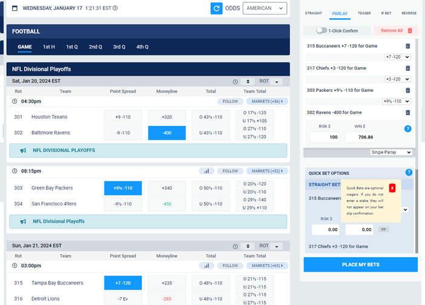Viewport: 425px width, 305px height.
Task: Open the +9½ -110 line dropdown for Packers
Action: (397, 101)
